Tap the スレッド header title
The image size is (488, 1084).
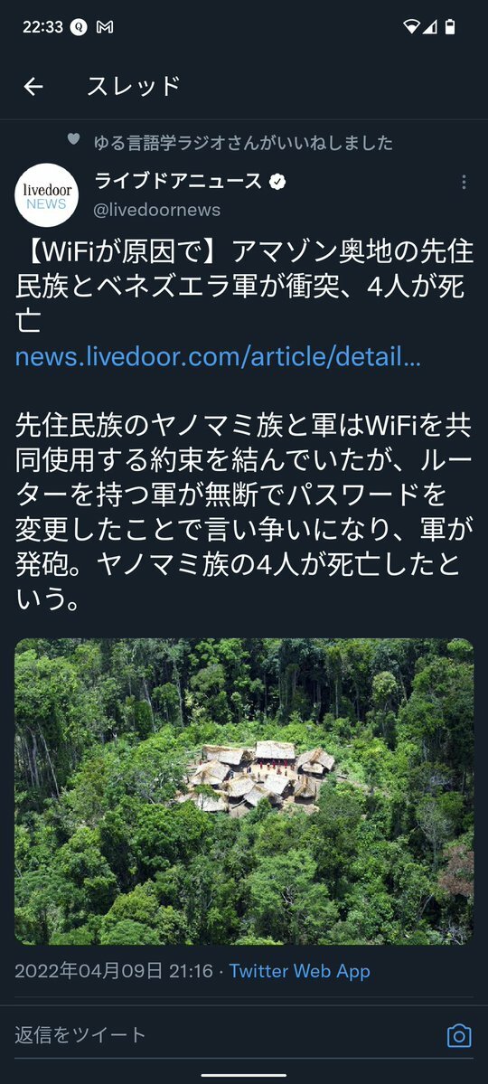134,87
